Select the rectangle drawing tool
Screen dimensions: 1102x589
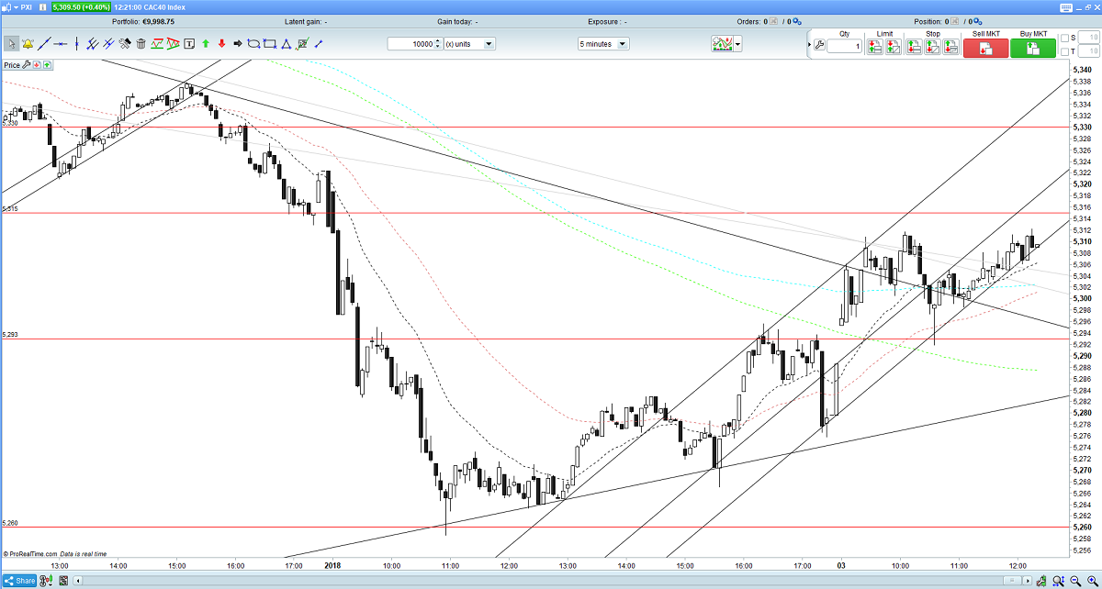pos(270,44)
